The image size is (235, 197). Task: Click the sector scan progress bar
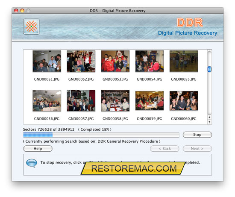(x=101, y=135)
